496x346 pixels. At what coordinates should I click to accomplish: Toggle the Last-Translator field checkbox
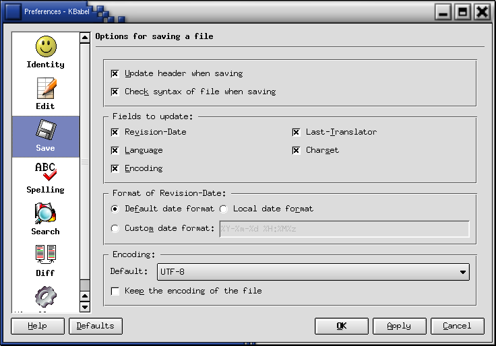click(296, 132)
